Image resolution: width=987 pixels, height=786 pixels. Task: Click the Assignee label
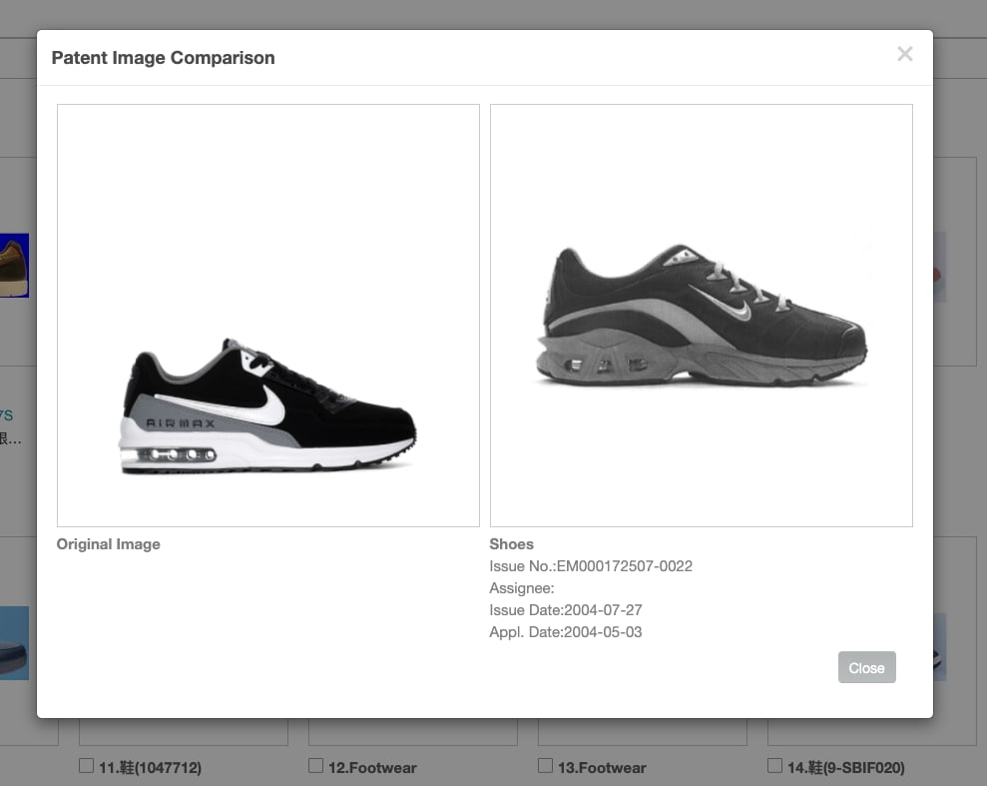(522, 588)
